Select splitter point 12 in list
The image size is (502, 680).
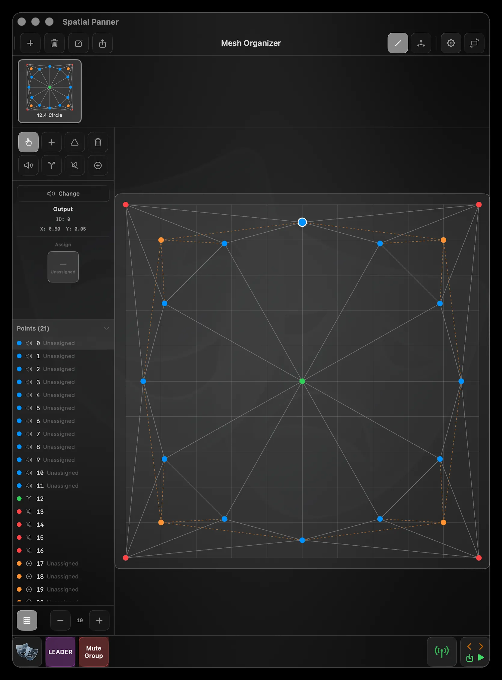click(63, 499)
